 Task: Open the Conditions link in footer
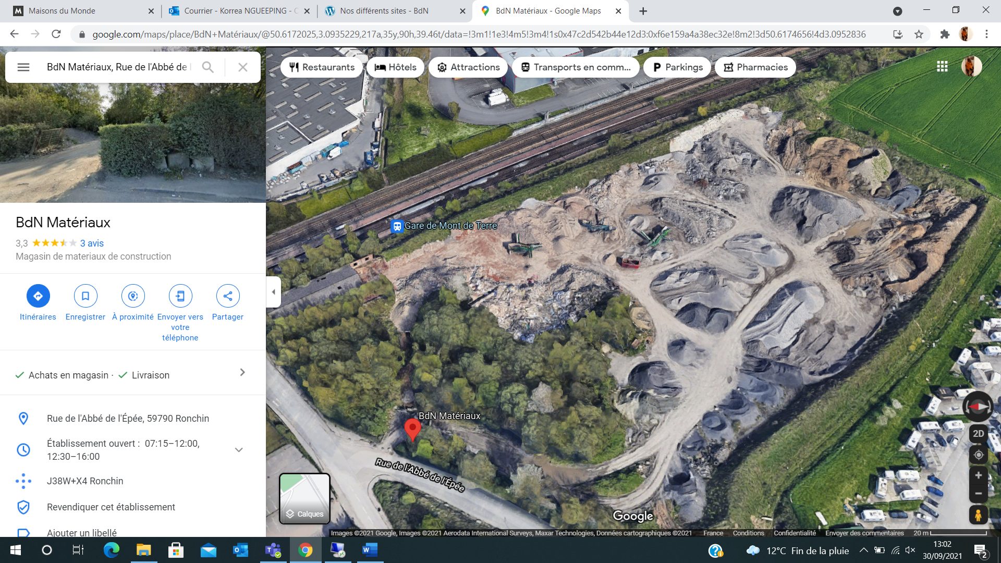[748, 533]
